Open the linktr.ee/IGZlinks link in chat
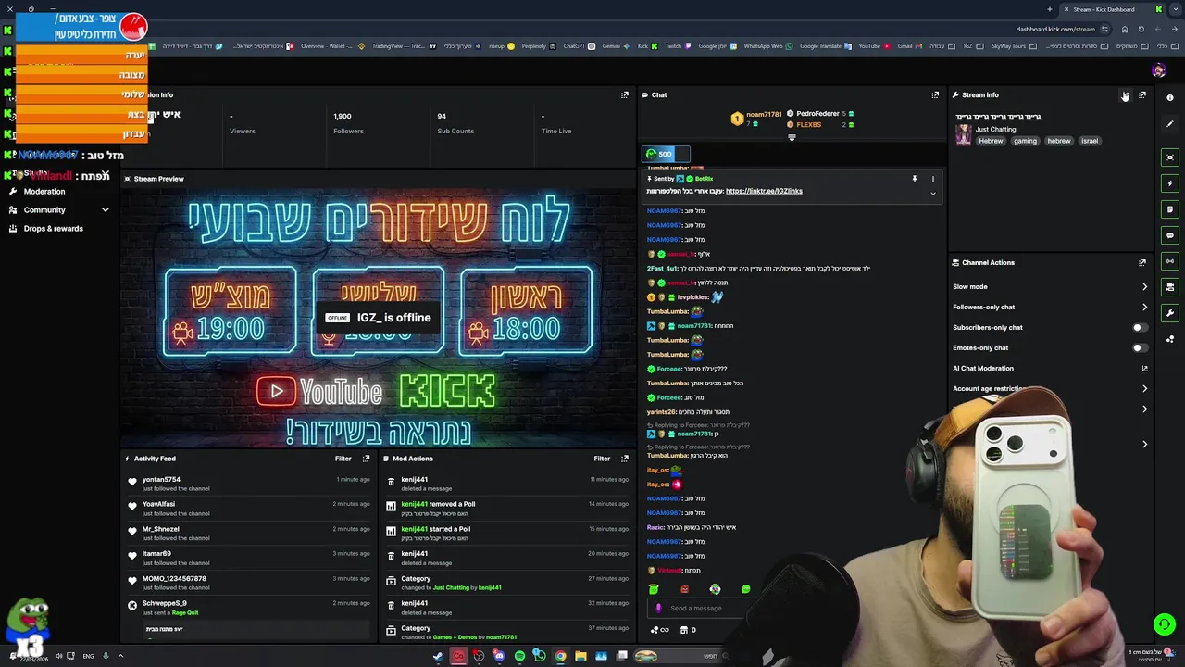The image size is (1185, 667). point(764,191)
